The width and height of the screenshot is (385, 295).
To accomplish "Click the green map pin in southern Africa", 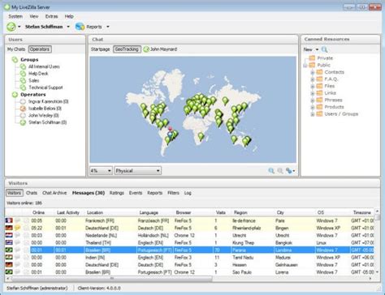I will (x=201, y=136).
